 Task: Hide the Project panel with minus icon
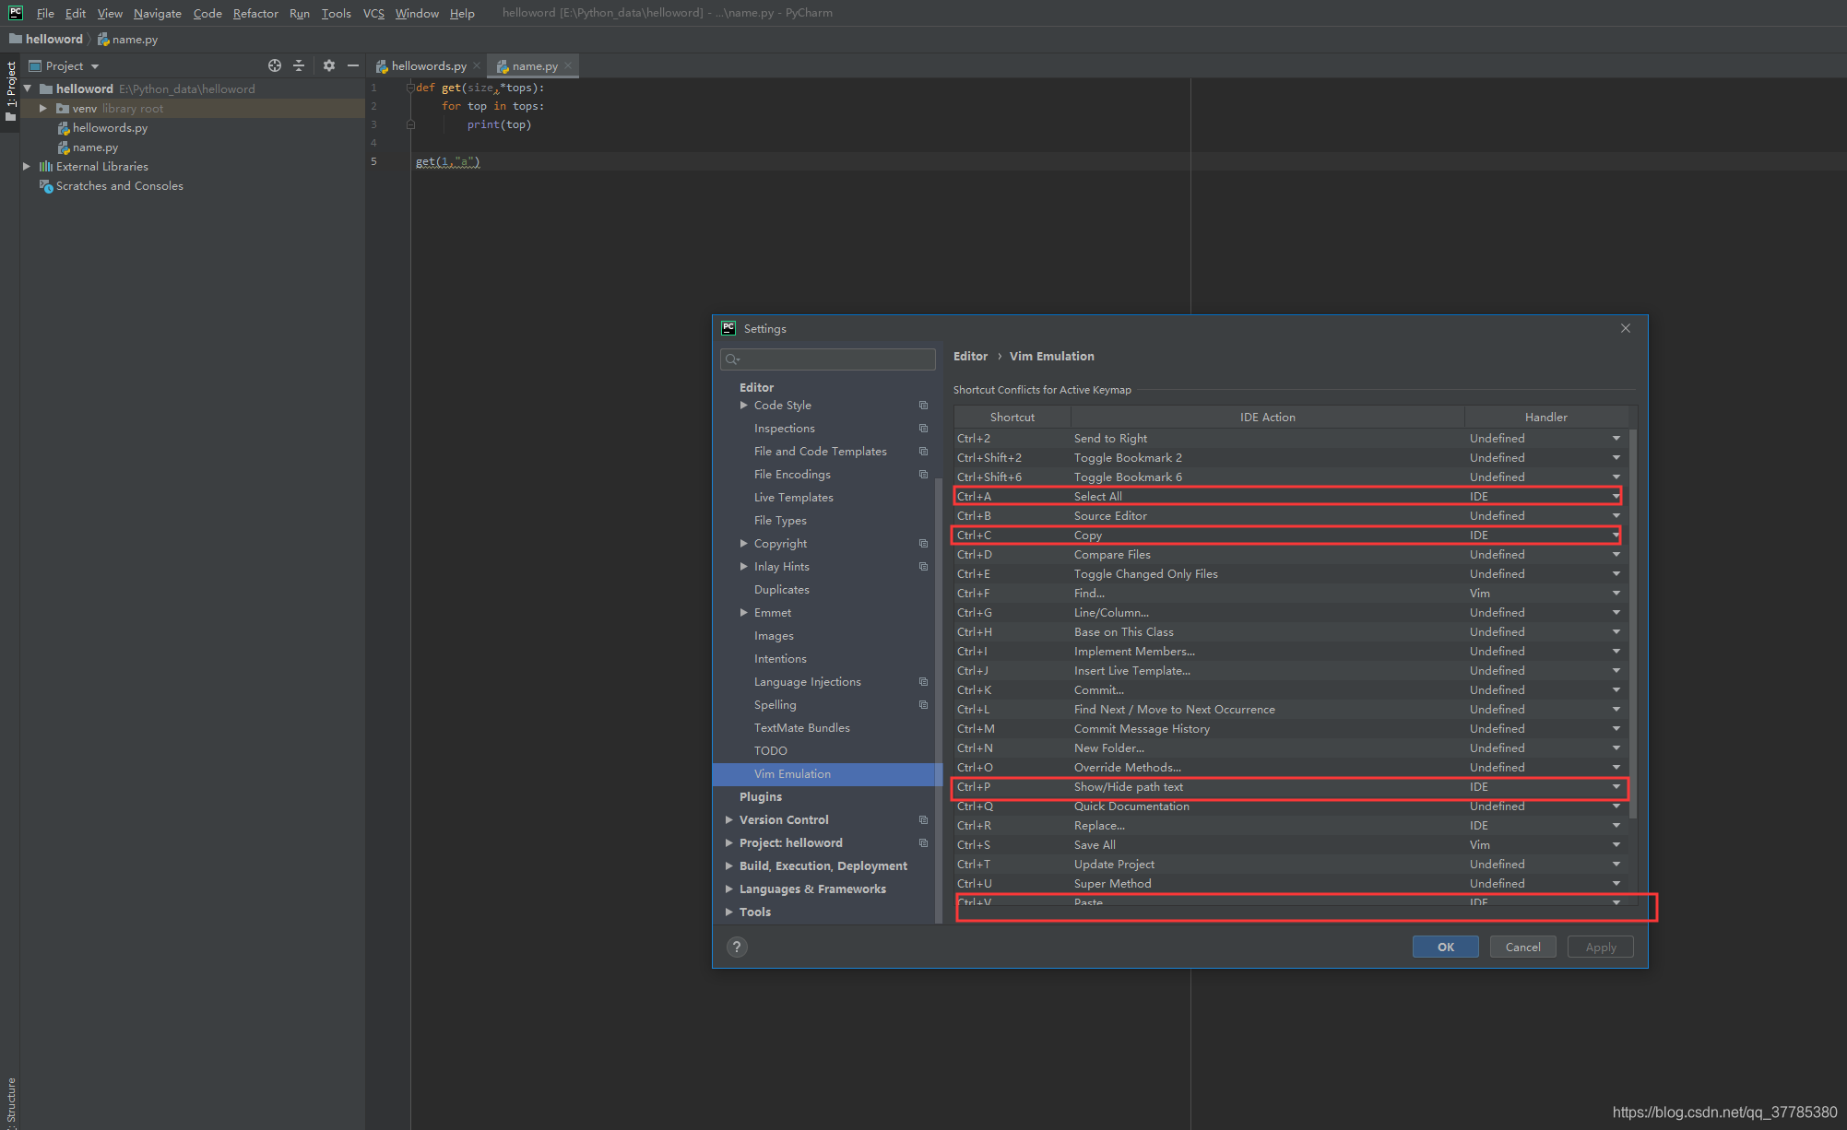(352, 65)
